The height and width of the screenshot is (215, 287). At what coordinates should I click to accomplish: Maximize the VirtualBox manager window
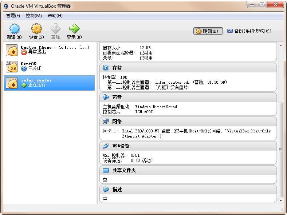pos(262,5)
